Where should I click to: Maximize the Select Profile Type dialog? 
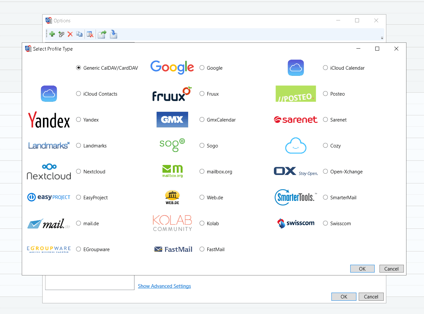tap(377, 49)
